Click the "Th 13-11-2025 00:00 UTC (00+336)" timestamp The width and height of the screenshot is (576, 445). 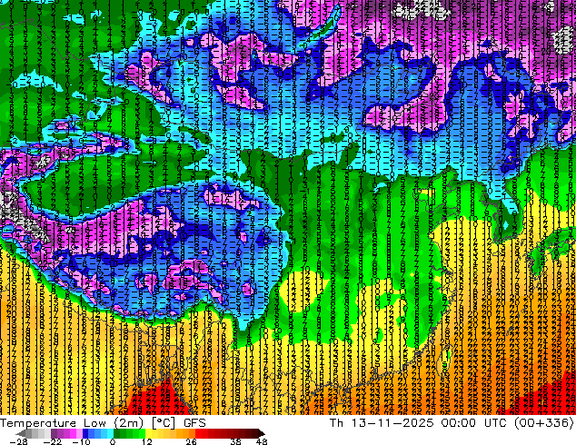(x=452, y=423)
